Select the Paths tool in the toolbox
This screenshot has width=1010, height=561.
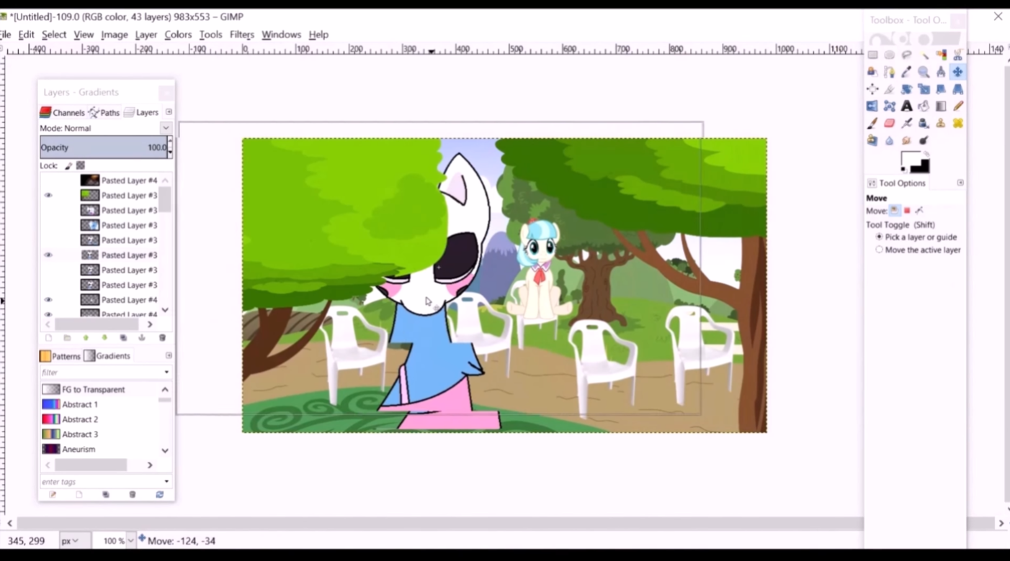point(890,72)
